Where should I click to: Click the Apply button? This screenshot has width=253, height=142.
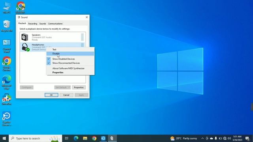[x=81, y=95]
